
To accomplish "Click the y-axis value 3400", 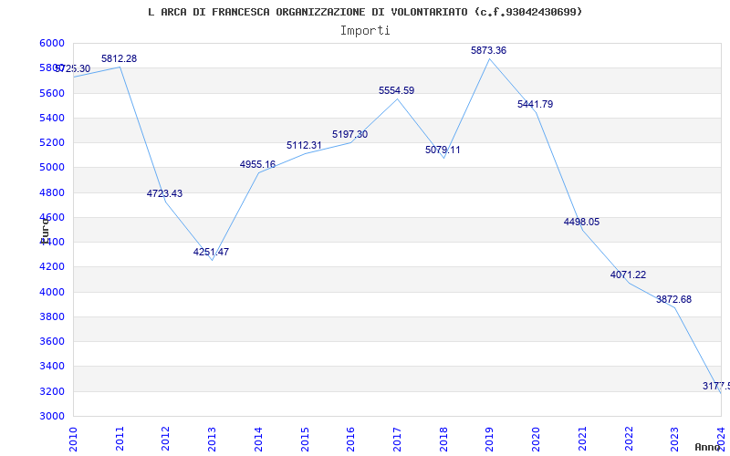I will point(53,367).
